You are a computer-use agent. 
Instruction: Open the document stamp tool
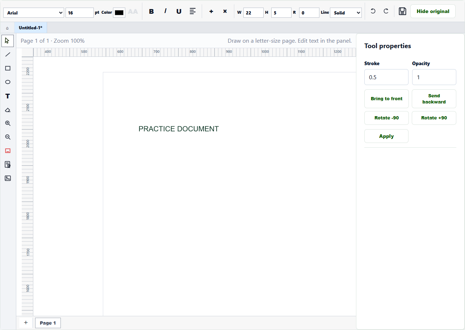coord(8,165)
